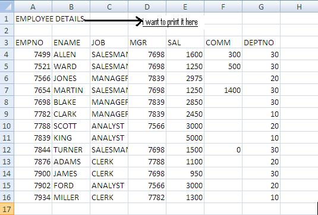Image resolution: width=318 pixels, height=215 pixels.
Task: Select the BLAKE name cell
Action: tap(71, 102)
